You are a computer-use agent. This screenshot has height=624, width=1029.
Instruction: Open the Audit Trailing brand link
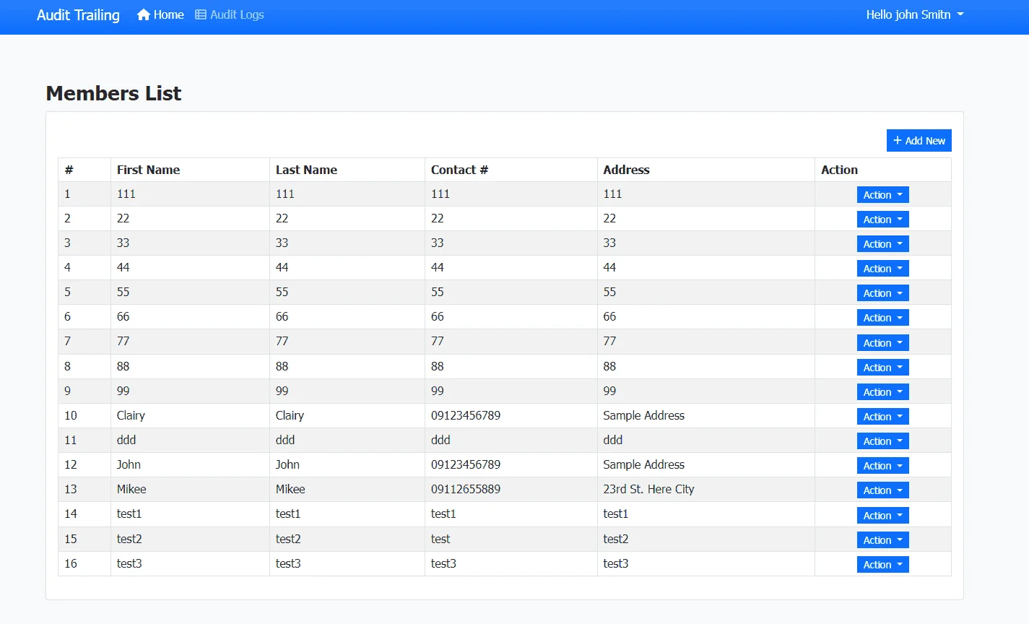[x=78, y=14]
